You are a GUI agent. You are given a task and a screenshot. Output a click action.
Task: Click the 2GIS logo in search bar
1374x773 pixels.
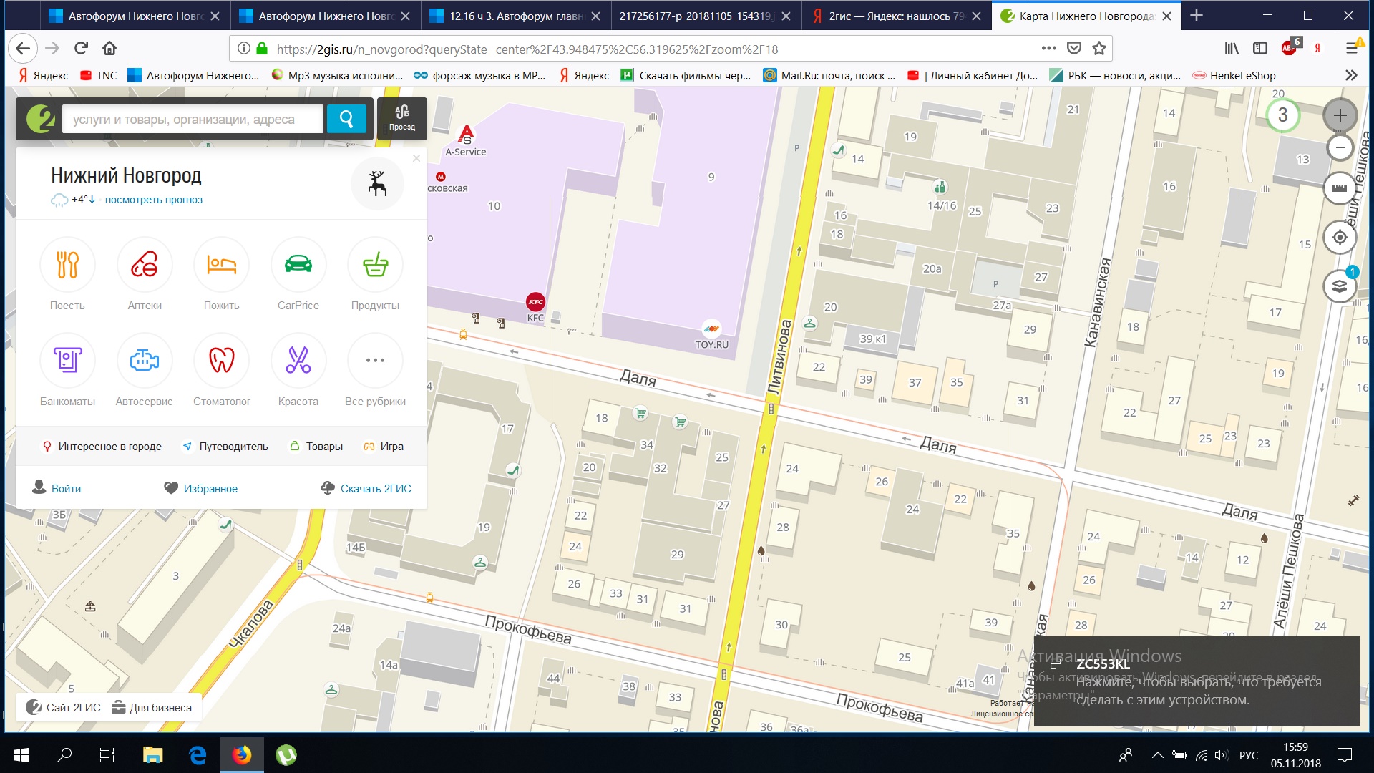click(x=41, y=119)
